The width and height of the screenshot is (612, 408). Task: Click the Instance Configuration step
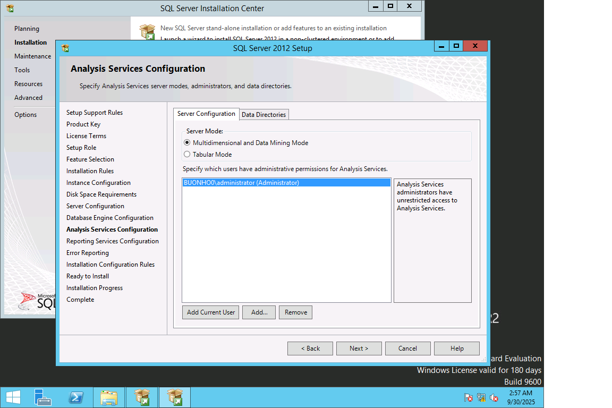(x=98, y=183)
